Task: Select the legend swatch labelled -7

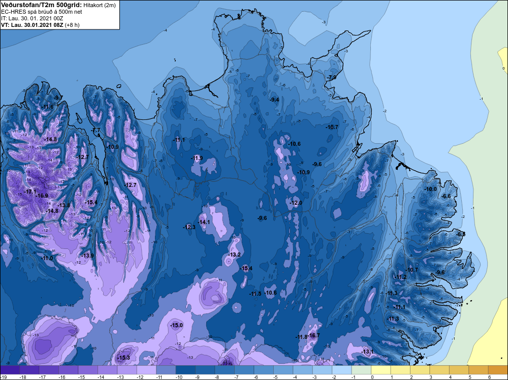Action: [244, 370]
